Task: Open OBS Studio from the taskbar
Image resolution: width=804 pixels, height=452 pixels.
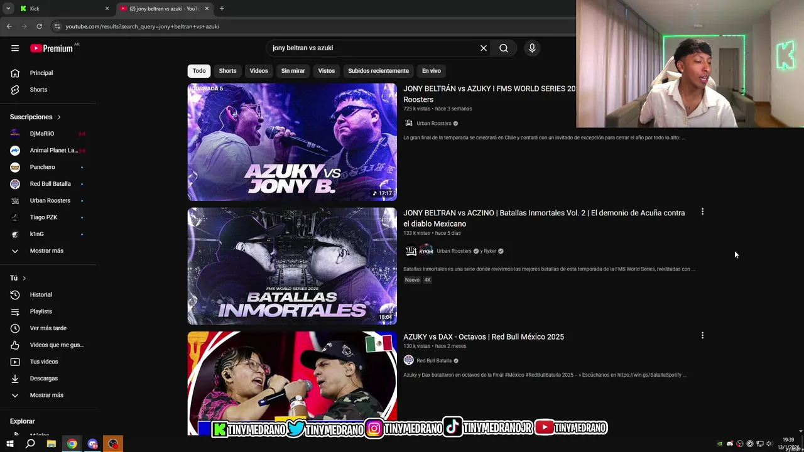Action: (x=113, y=444)
